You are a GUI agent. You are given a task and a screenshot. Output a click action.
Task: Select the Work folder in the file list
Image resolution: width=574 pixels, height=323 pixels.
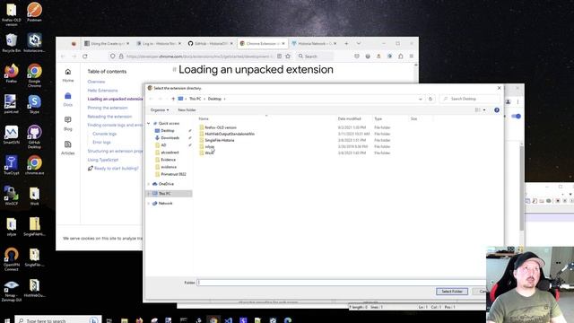(209, 153)
